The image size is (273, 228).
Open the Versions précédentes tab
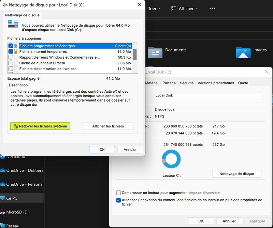point(216,83)
